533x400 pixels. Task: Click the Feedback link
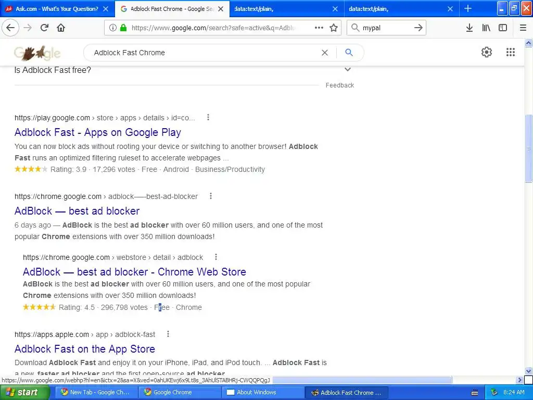[339, 85]
